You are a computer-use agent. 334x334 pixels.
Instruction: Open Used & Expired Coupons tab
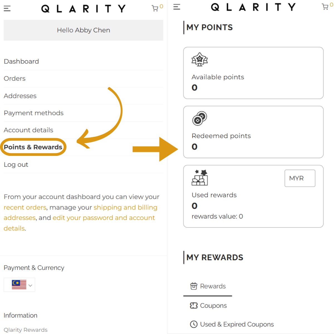(232, 324)
